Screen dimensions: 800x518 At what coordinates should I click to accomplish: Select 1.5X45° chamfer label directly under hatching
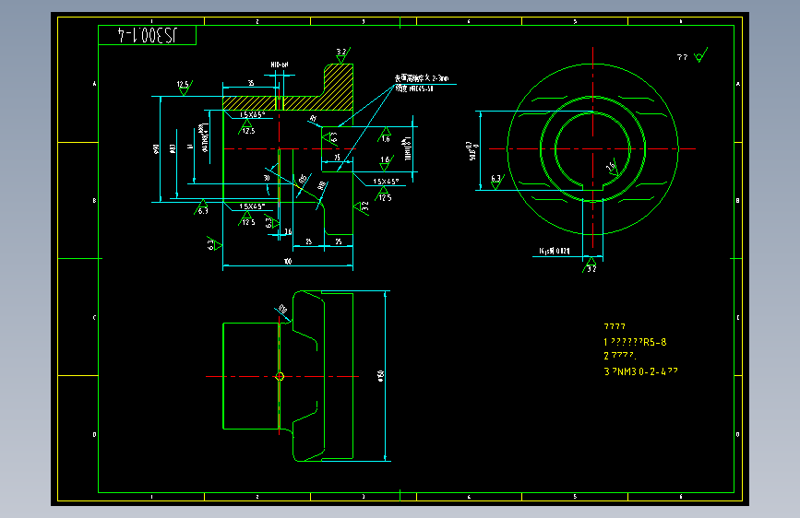point(252,114)
